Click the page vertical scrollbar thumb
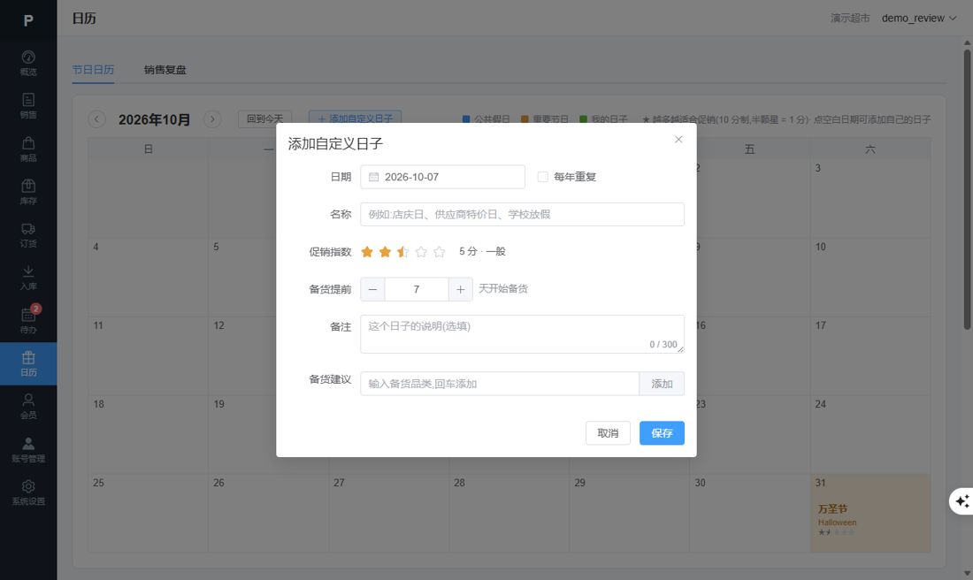 [x=967, y=189]
